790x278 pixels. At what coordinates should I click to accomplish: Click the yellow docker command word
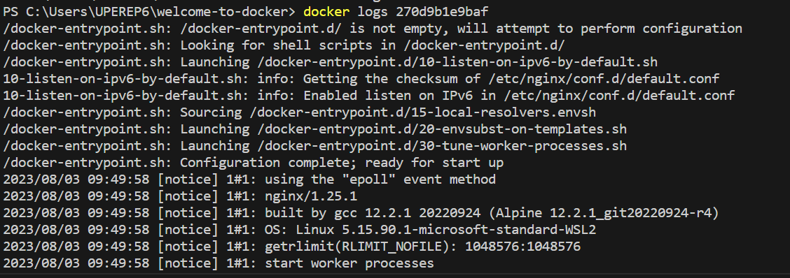pyautogui.click(x=326, y=11)
